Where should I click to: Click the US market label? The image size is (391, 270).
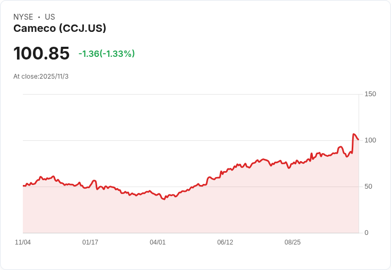[50, 17]
